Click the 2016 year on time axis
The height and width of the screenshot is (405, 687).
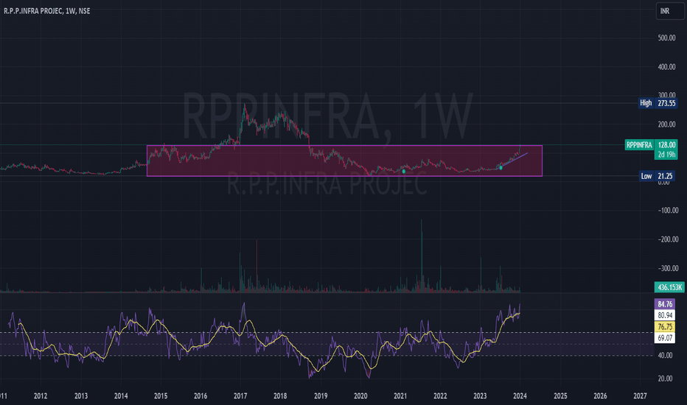(200, 396)
